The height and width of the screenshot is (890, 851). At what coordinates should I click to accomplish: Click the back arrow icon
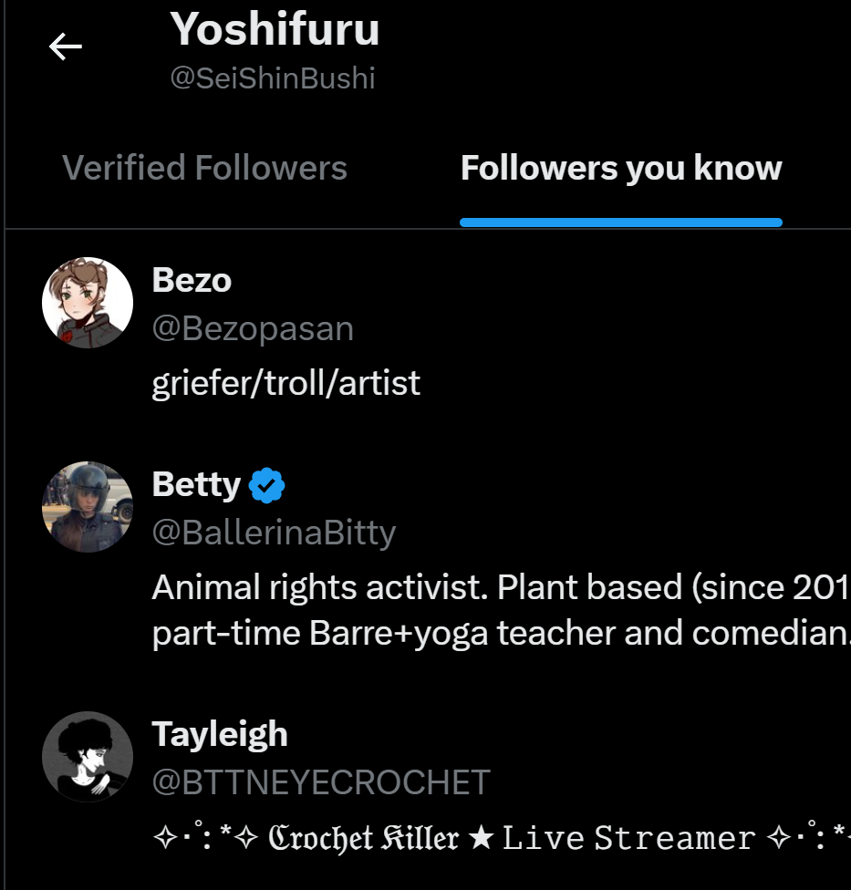coord(66,47)
